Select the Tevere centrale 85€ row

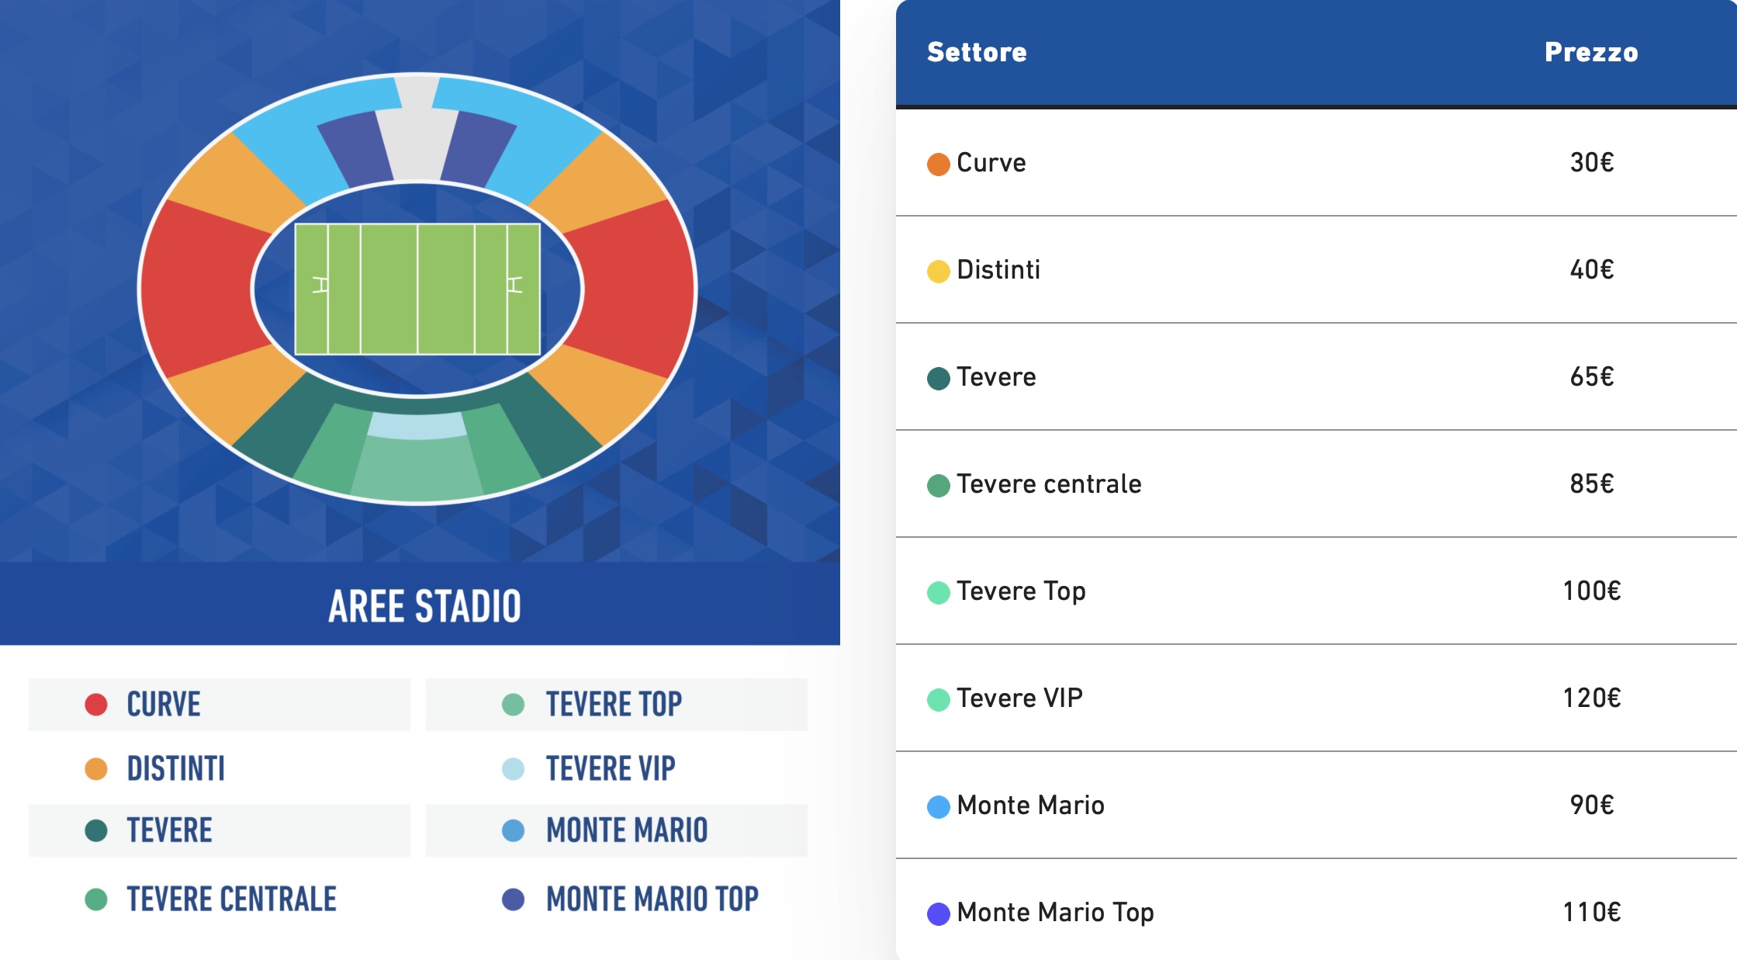[1316, 483]
